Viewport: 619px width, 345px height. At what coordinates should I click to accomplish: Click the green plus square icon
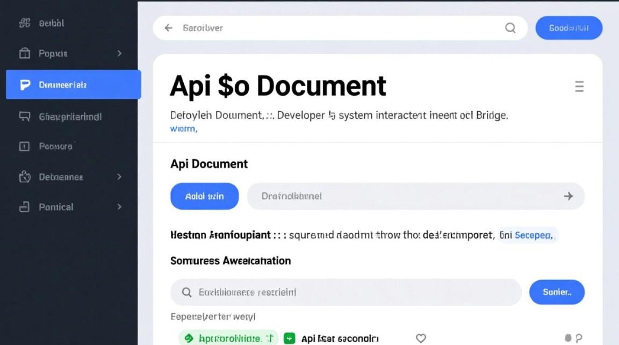tap(289, 339)
